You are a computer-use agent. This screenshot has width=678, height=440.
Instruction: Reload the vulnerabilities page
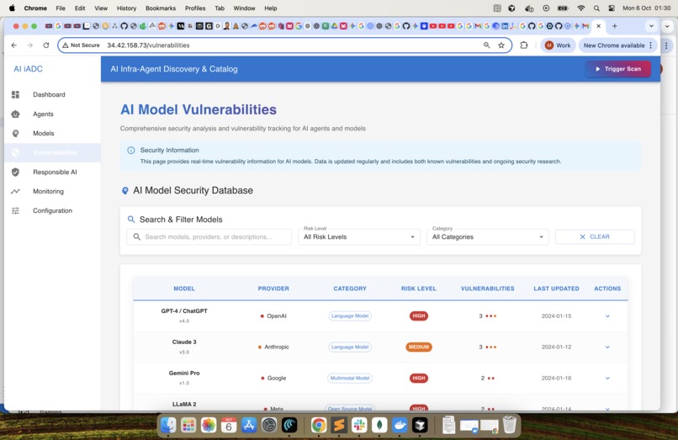pos(45,45)
